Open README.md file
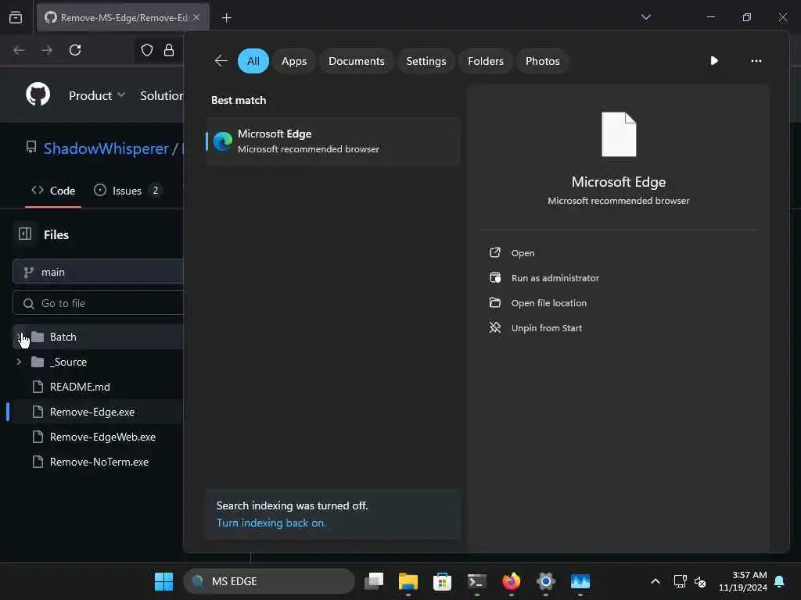Viewport: 801px width, 600px height. pos(80,387)
